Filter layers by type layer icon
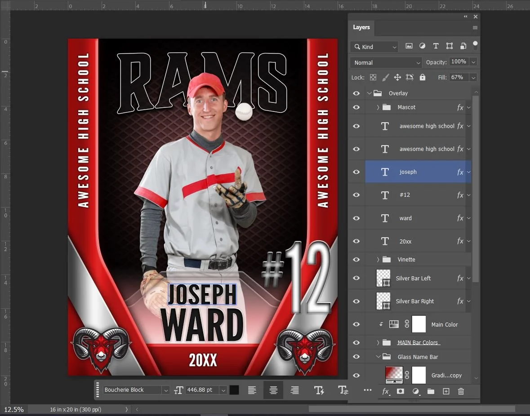The width and height of the screenshot is (530, 416). coord(436,46)
